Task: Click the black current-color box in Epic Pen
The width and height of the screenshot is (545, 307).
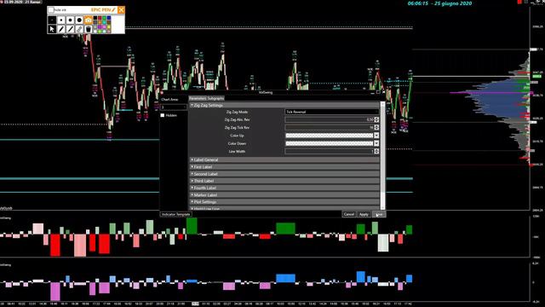Action: click(x=52, y=20)
